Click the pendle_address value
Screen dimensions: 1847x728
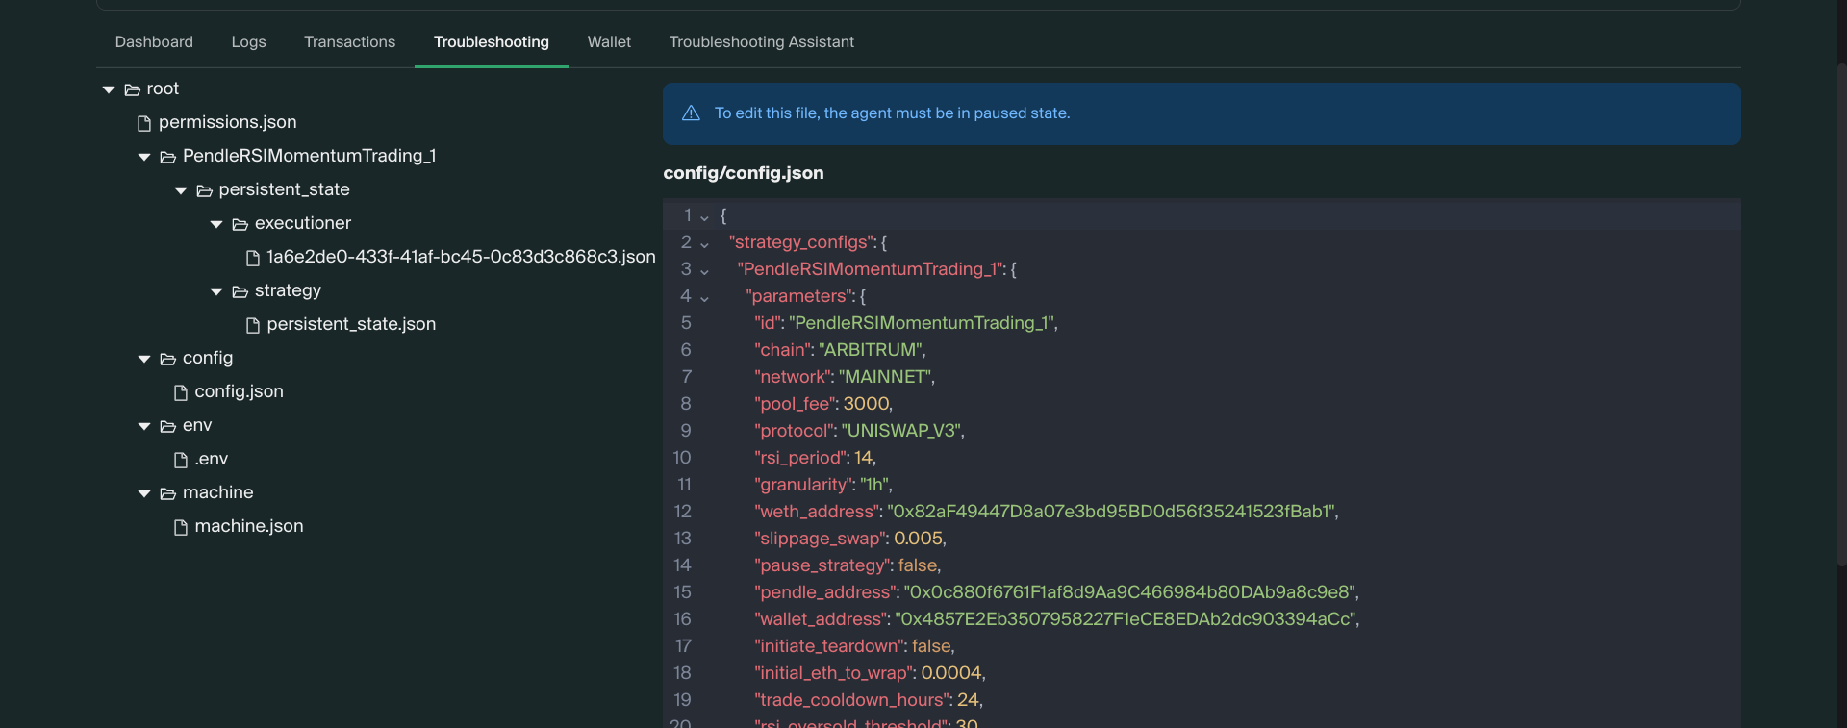point(1128,592)
